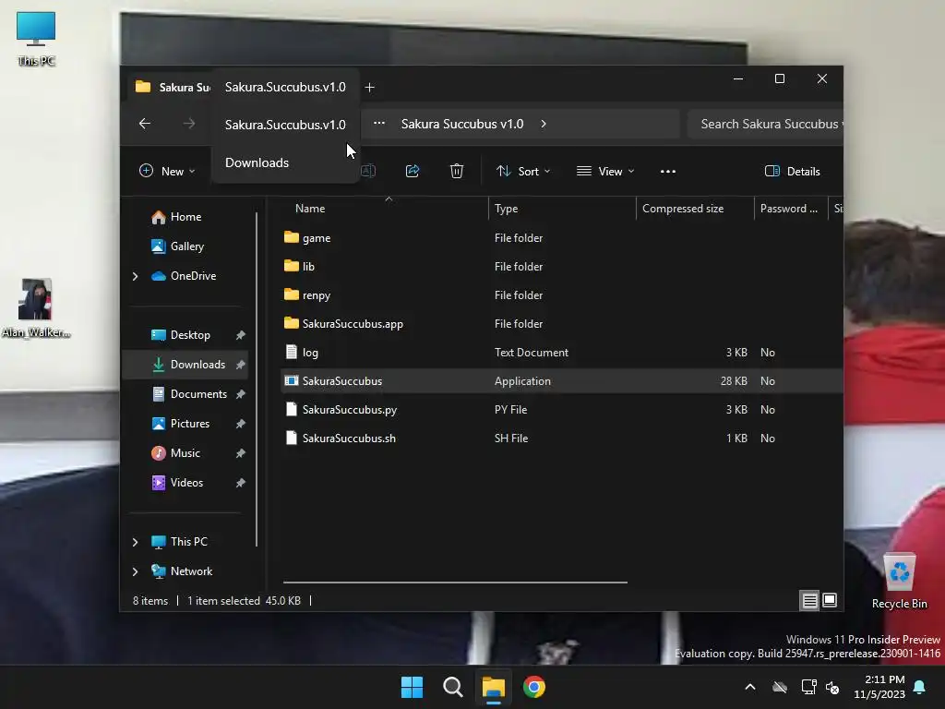Open the Alan_Walker desktop file
Screen dimensions: 945x709
coord(36,308)
